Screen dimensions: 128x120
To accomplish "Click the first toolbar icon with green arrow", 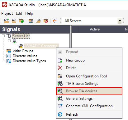I will click(7, 21).
